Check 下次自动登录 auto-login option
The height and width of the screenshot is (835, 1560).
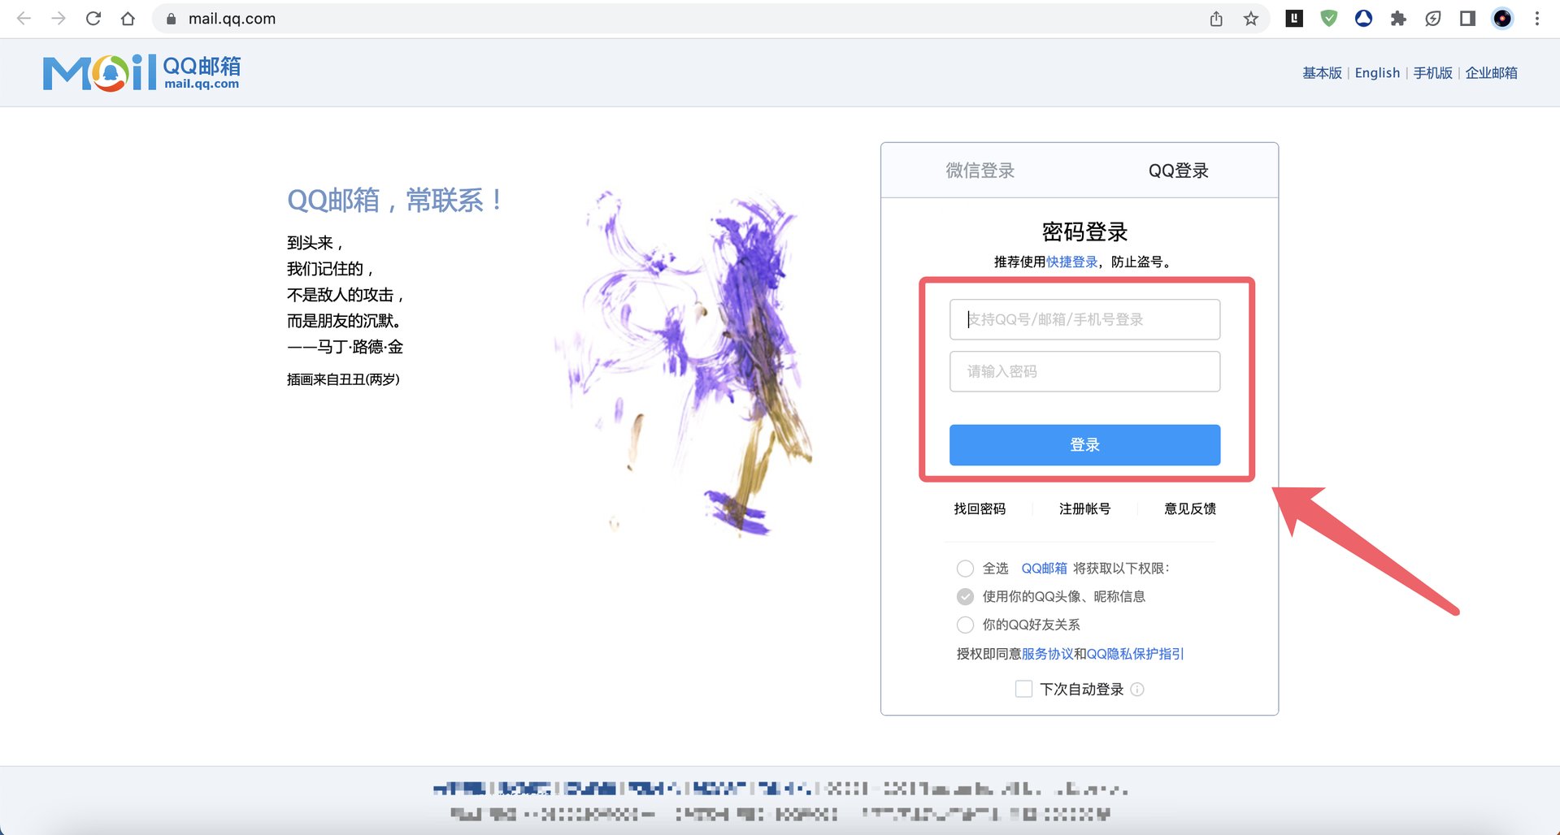[x=1023, y=689]
